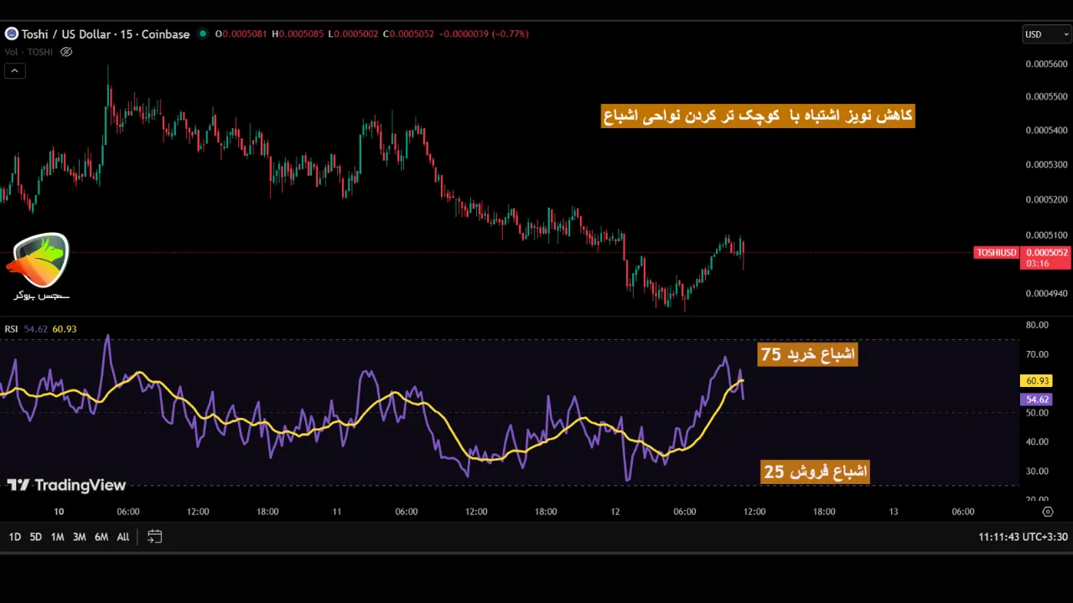Click the yellow 60.93 RSI value tag
This screenshot has height=603, width=1073.
[1036, 381]
